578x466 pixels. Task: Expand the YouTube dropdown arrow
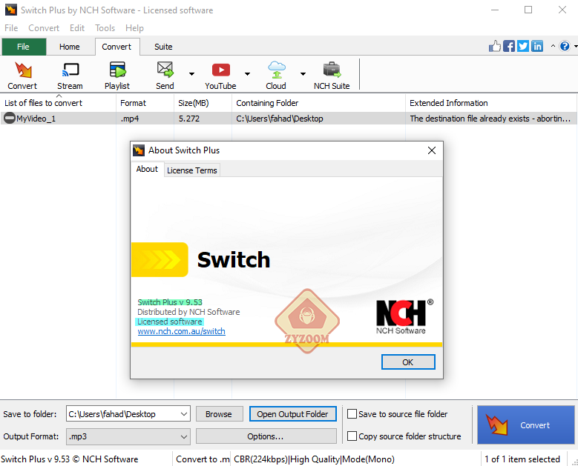[247, 74]
